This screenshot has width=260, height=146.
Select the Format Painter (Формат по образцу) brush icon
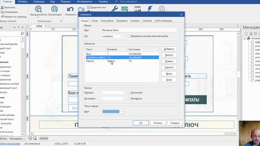tap(2, 17)
